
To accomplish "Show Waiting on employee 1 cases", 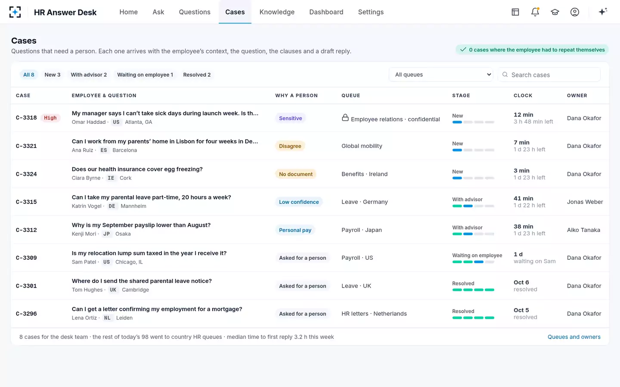I will tap(145, 75).
